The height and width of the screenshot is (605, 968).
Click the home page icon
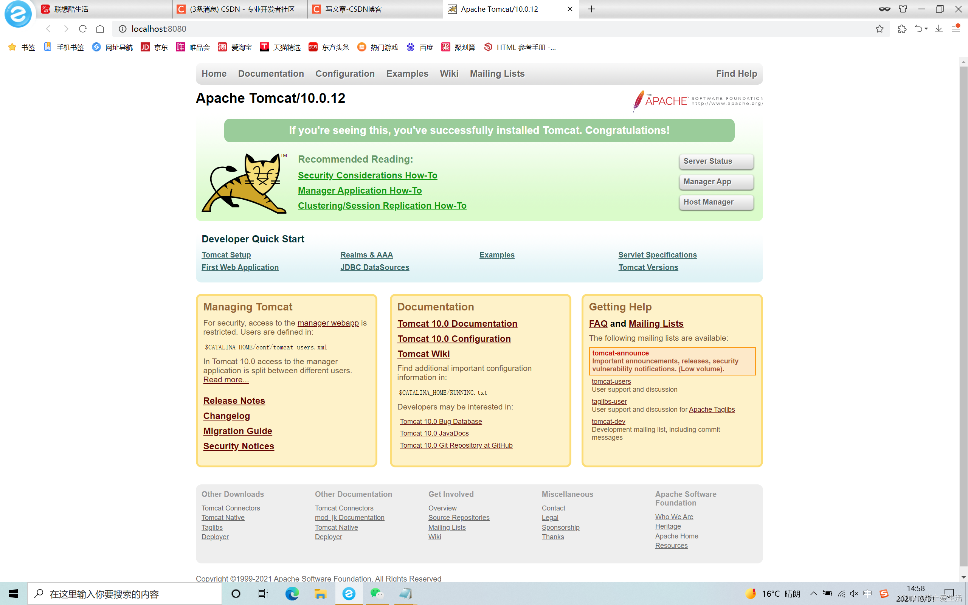[x=100, y=29]
